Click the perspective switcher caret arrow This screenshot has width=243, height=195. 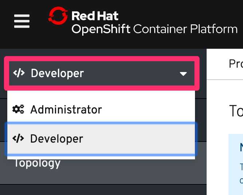[x=183, y=74]
